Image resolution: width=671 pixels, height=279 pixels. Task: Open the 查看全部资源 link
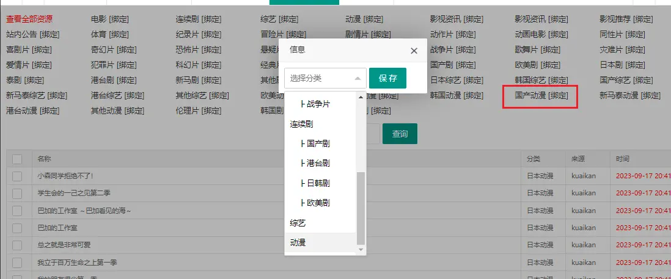tap(29, 19)
